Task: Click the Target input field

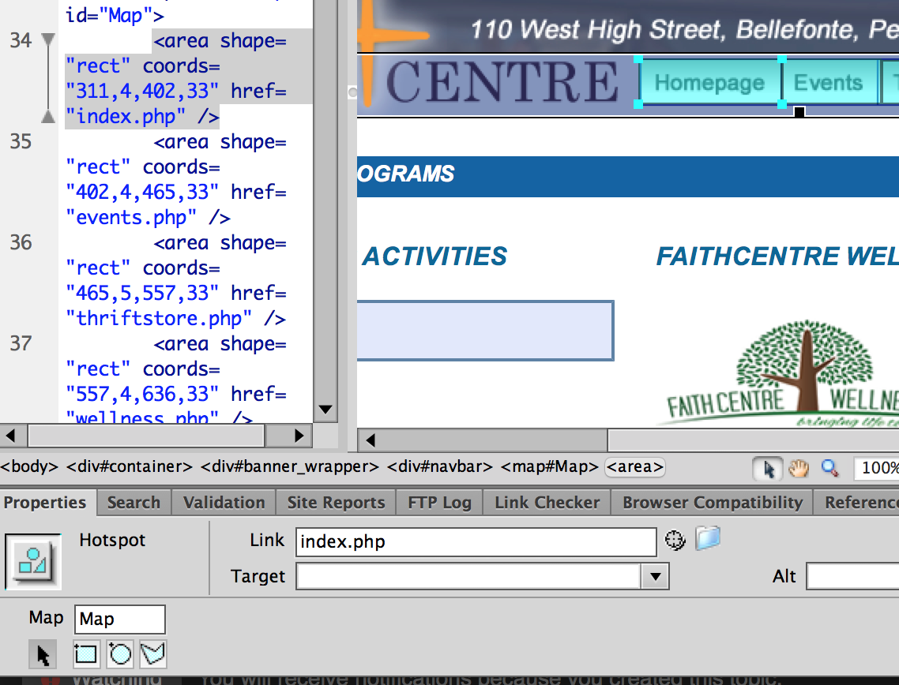Action: [469, 576]
